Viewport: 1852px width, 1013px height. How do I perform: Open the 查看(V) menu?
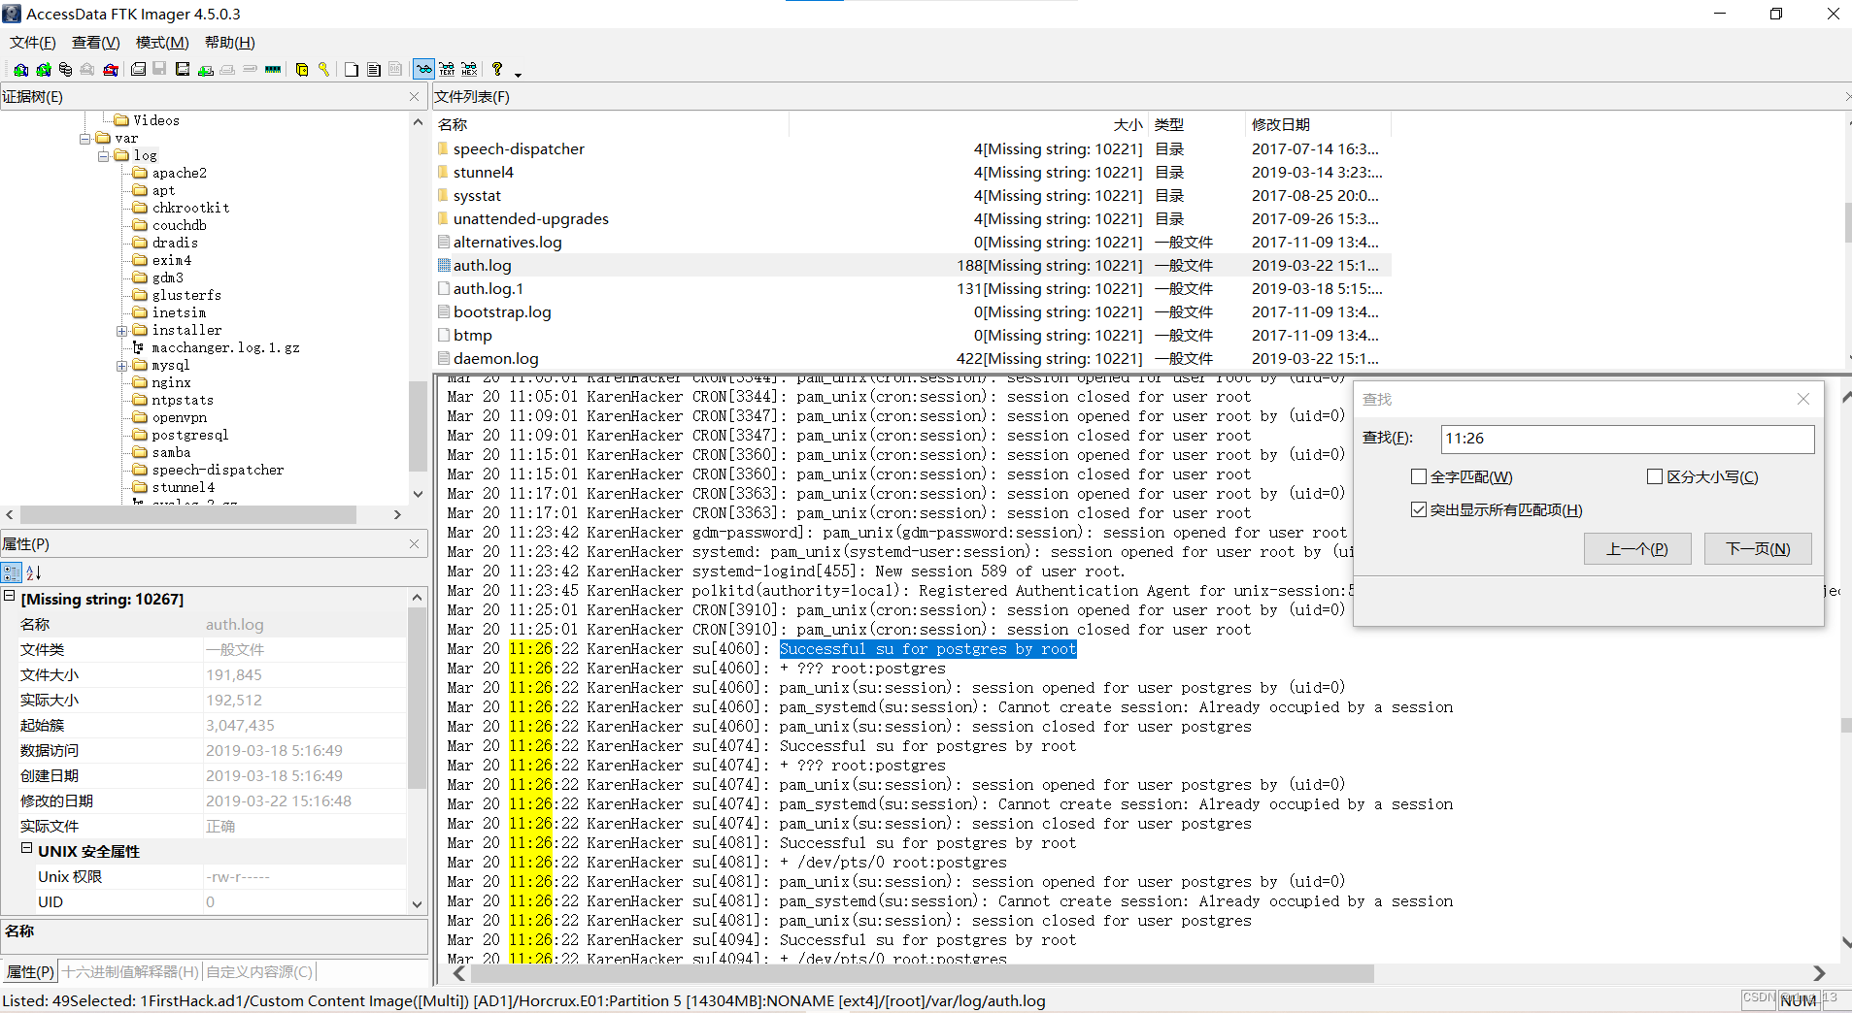pyautogui.click(x=95, y=43)
